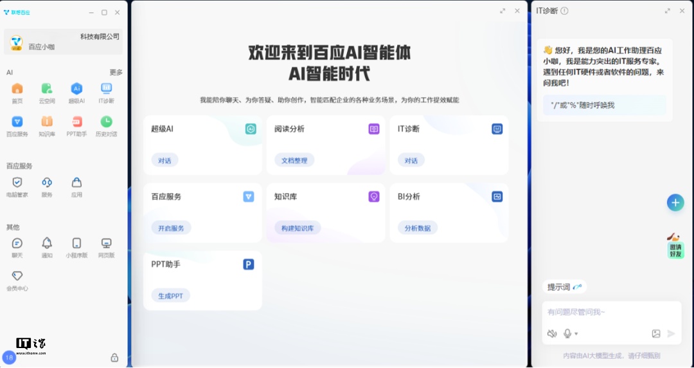Click the lock icon in the sidebar's bottom corner
694x368 pixels.
(x=114, y=357)
